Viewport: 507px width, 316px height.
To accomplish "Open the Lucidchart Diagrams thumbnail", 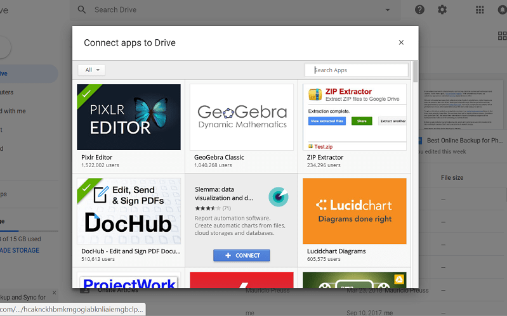I will pyautogui.click(x=354, y=211).
